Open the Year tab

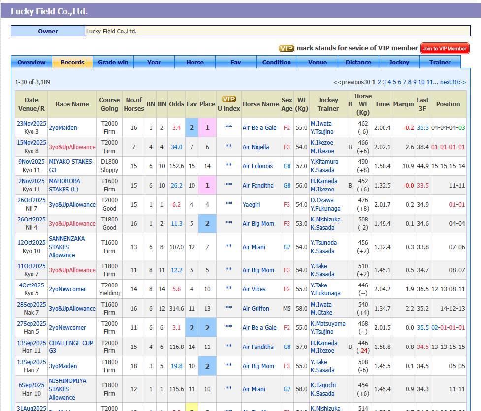[154, 62]
